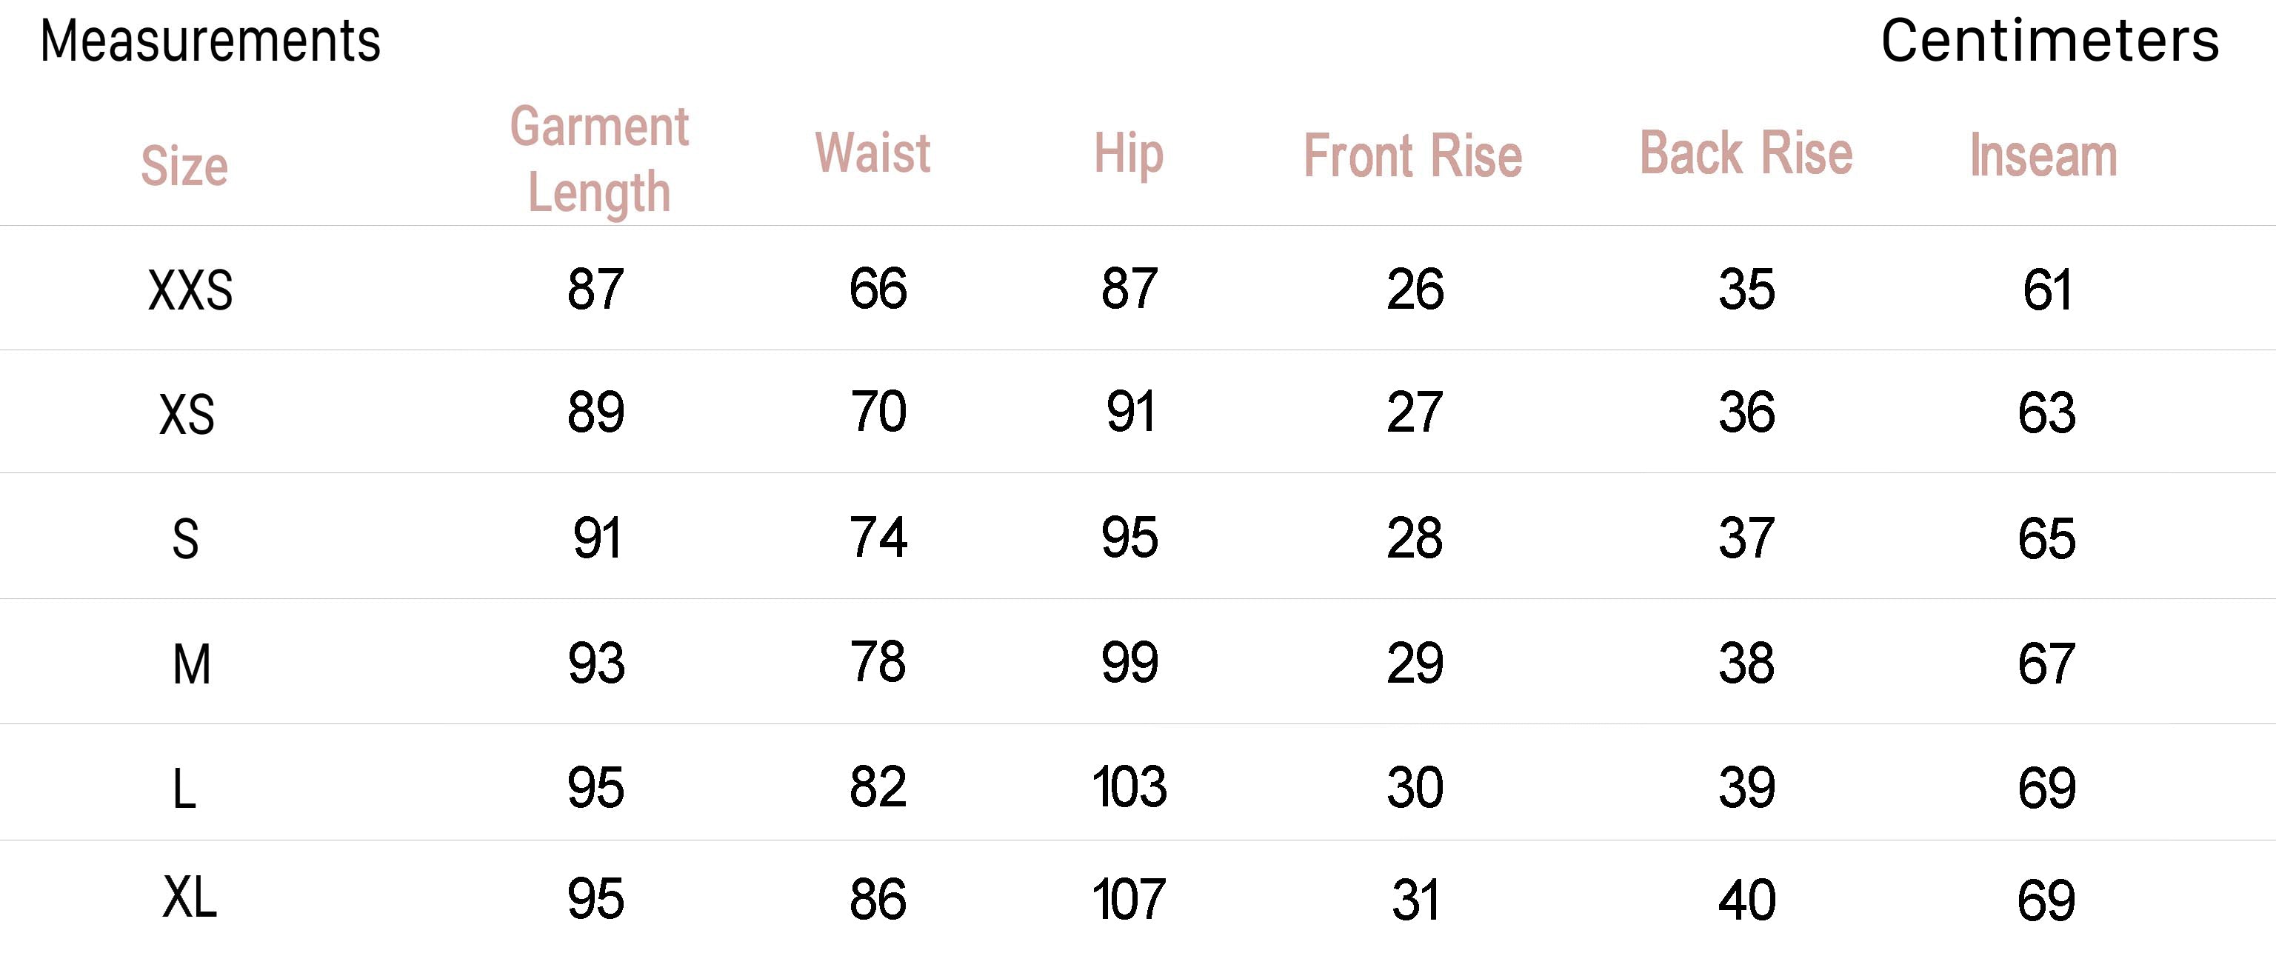This screenshot has height=953, width=2276.
Task: Click the waist value for size M
Action: (878, 663)
